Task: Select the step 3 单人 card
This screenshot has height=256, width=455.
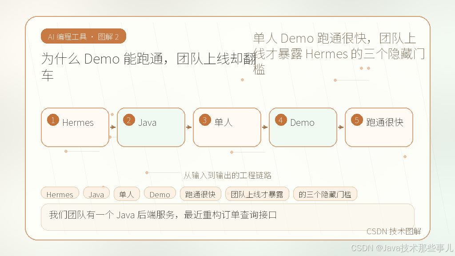Action: [x=227, y=127]
